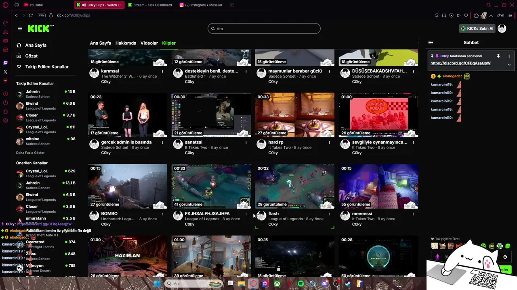Image resolution: width=517 pixels, height=290 pixels.
Task: Go back to previous page
Action: pos(17,15)
